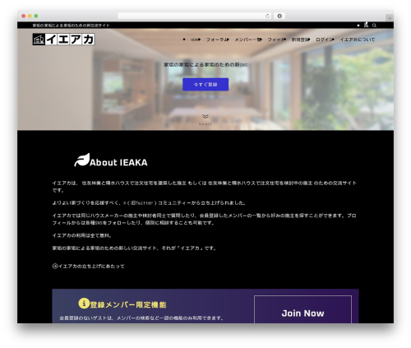The width and height of the screenshot is (411, 348).
Task: Click the paragraph mentioning X（旧Twitter）コミュニティー
Action: tap(150, 203)
